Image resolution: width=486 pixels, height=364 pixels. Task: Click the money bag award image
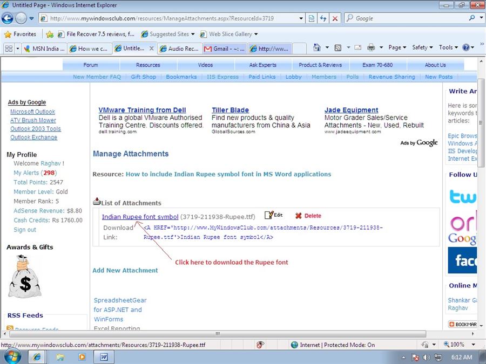25,277
